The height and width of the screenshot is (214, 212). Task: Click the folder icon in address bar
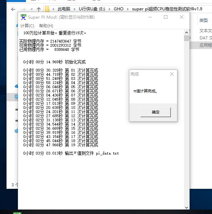[x=47, y=9]
